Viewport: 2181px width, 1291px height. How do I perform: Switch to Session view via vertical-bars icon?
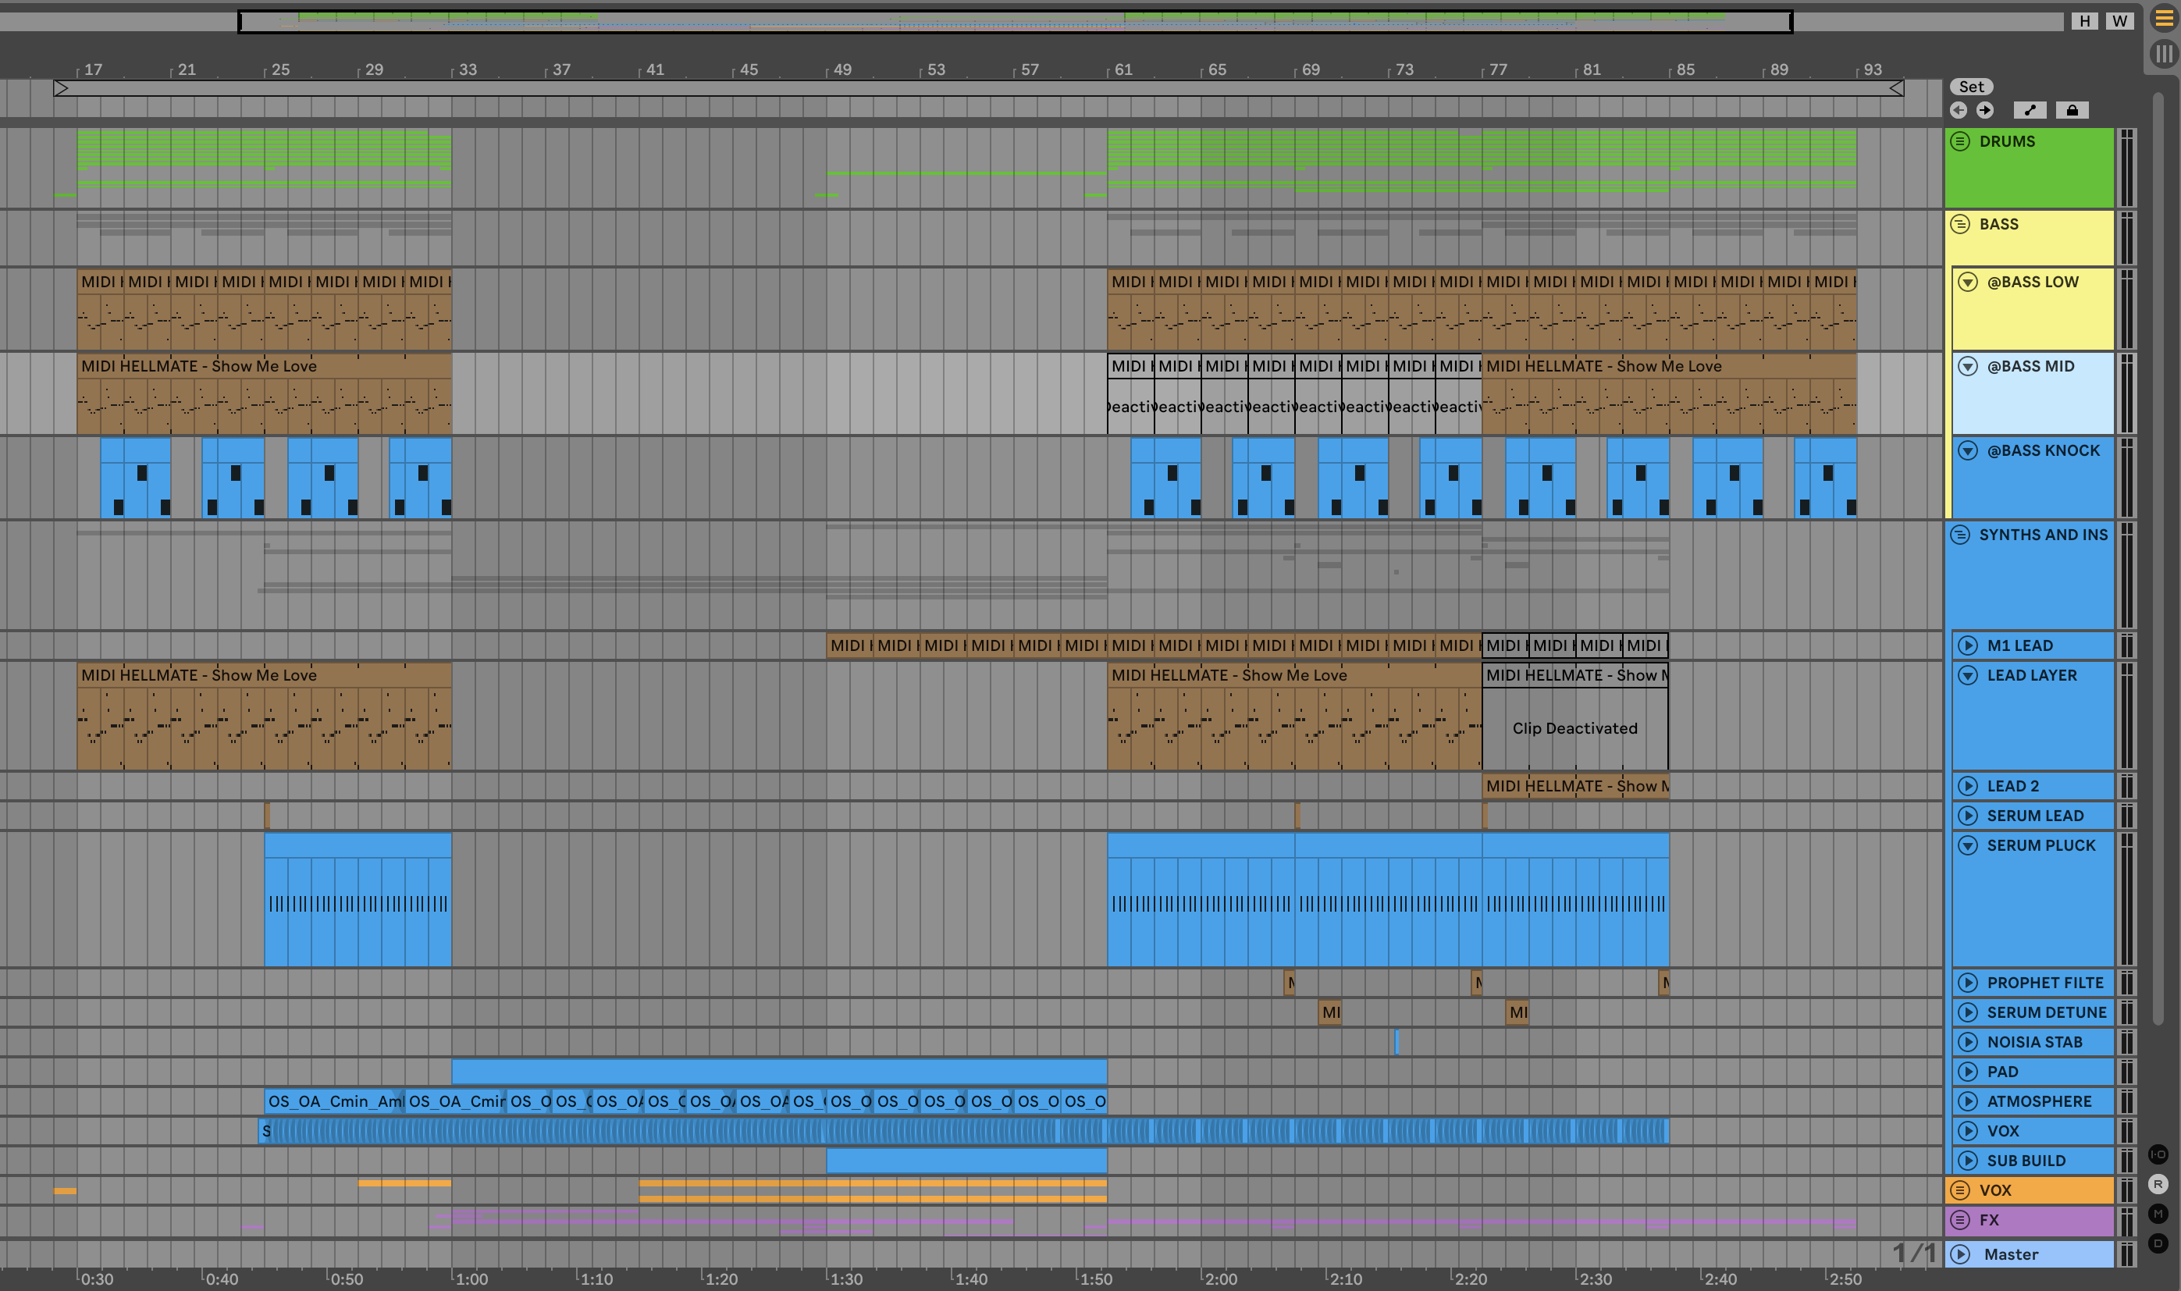pos(2164,54)
